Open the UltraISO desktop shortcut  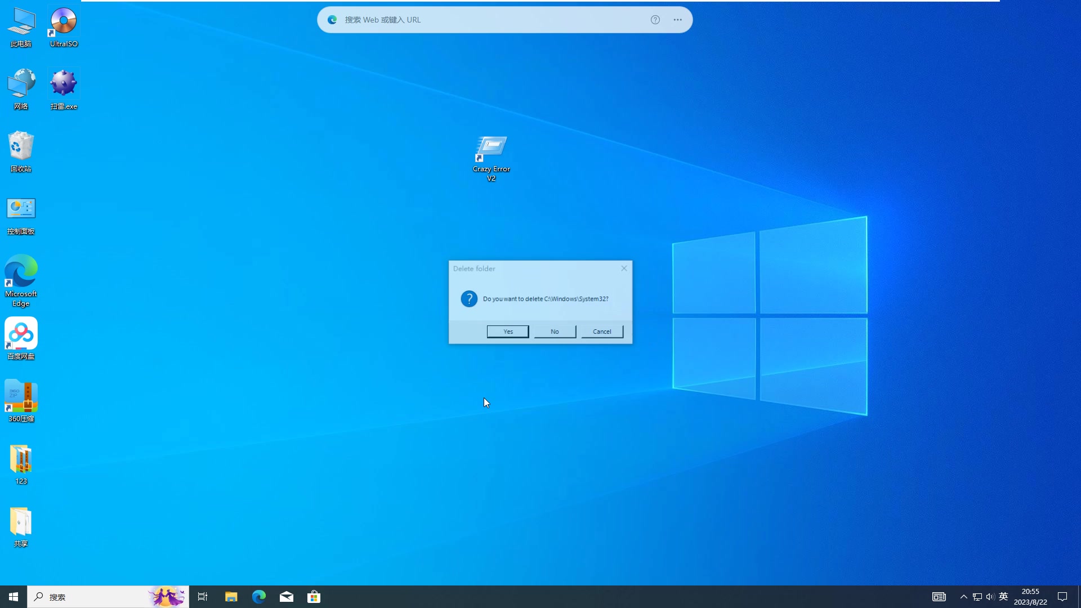click(64, 23)
